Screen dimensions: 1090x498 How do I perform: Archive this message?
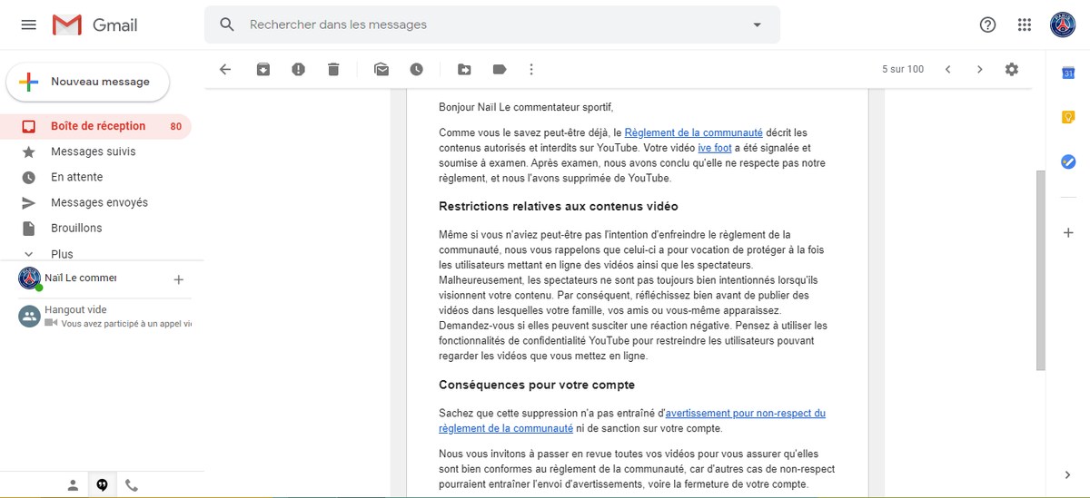coord(263,69)
